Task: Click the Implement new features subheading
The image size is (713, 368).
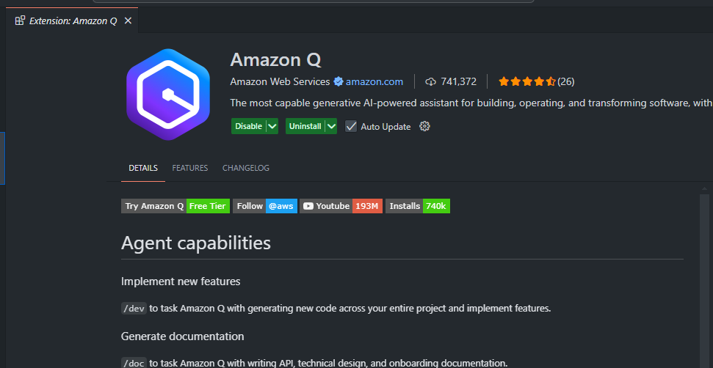Action: [x=181, y=281]
